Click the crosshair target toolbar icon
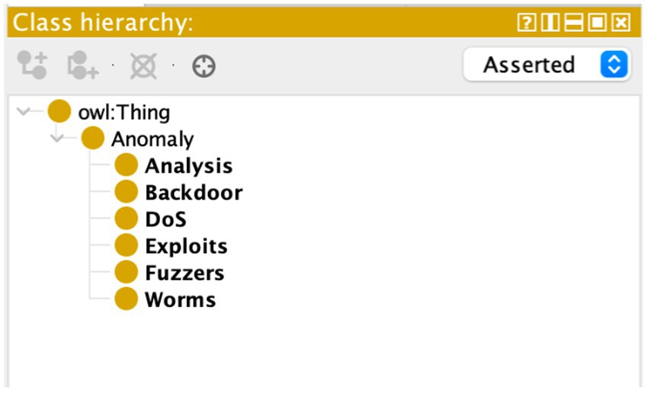This screenshot has height=393, width=648. (203, 66)
